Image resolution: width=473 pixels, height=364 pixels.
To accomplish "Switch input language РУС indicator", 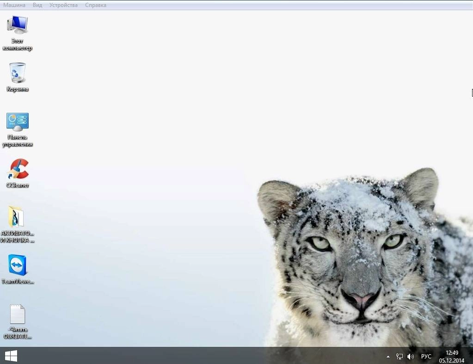I will click(426, 357).
